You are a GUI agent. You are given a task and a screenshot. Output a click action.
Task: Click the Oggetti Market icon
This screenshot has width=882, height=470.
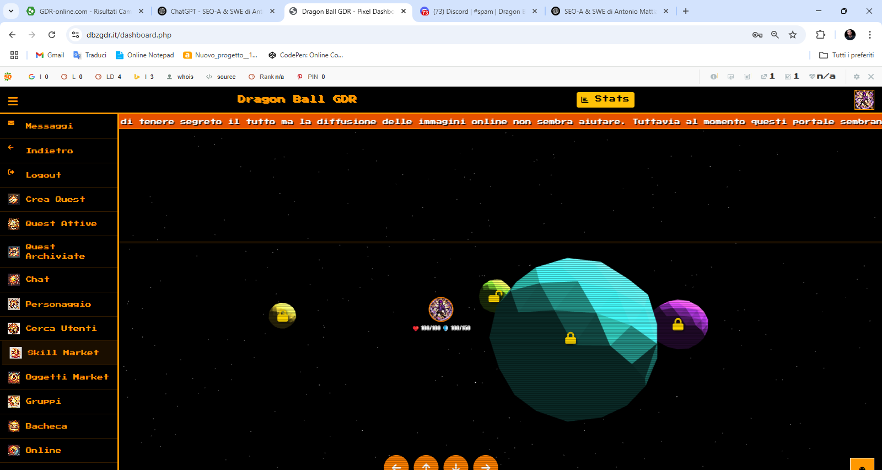[x=14, y=377]
